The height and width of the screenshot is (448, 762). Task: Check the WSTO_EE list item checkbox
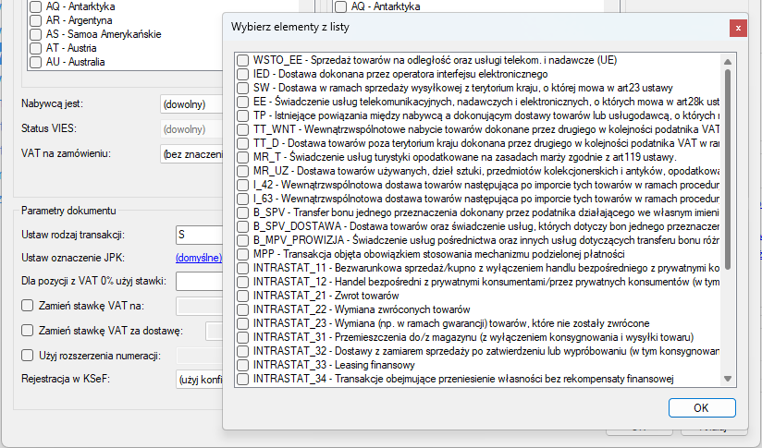[x=242, y=60]
